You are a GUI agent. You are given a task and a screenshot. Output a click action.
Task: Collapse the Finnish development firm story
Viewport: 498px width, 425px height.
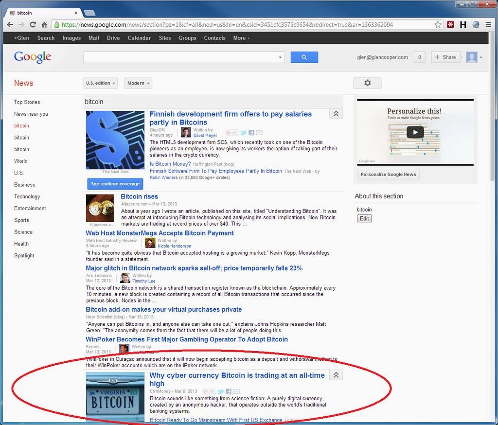tap(336, 114)
